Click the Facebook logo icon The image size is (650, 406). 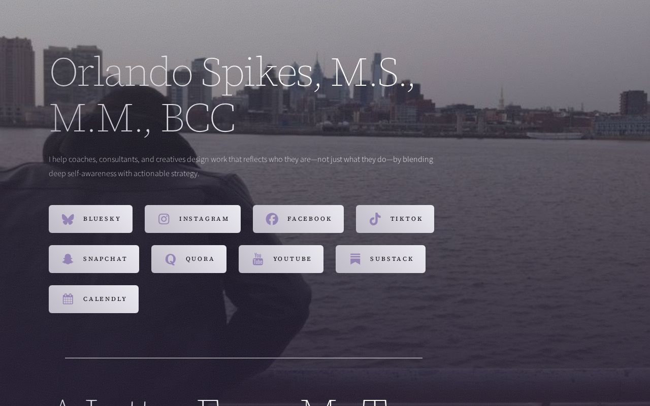pyautogui.click(x=272, y=219)
